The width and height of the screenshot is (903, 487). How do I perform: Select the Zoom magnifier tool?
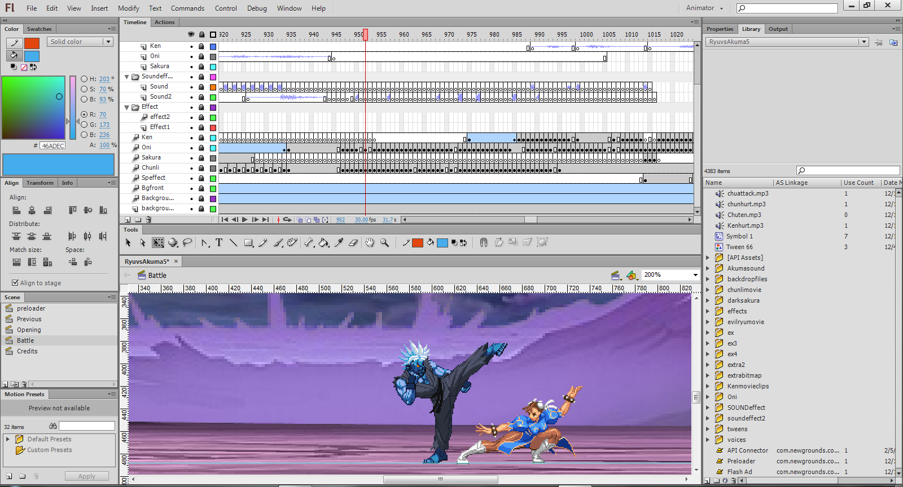pos(384,242)
